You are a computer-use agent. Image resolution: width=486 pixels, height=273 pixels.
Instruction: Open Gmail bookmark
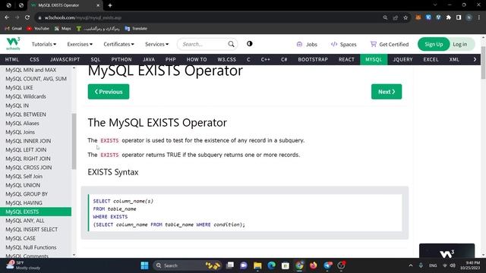[13, 29]
